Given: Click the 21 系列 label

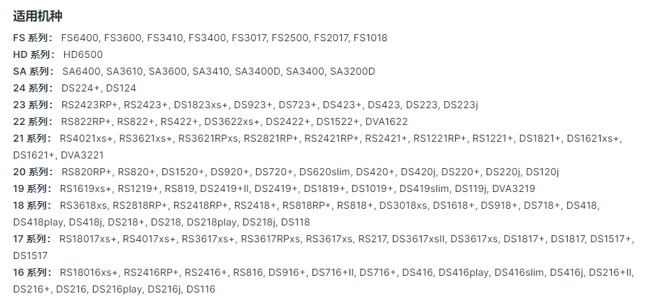Looking at the screenshot, I should pos(32,138).
